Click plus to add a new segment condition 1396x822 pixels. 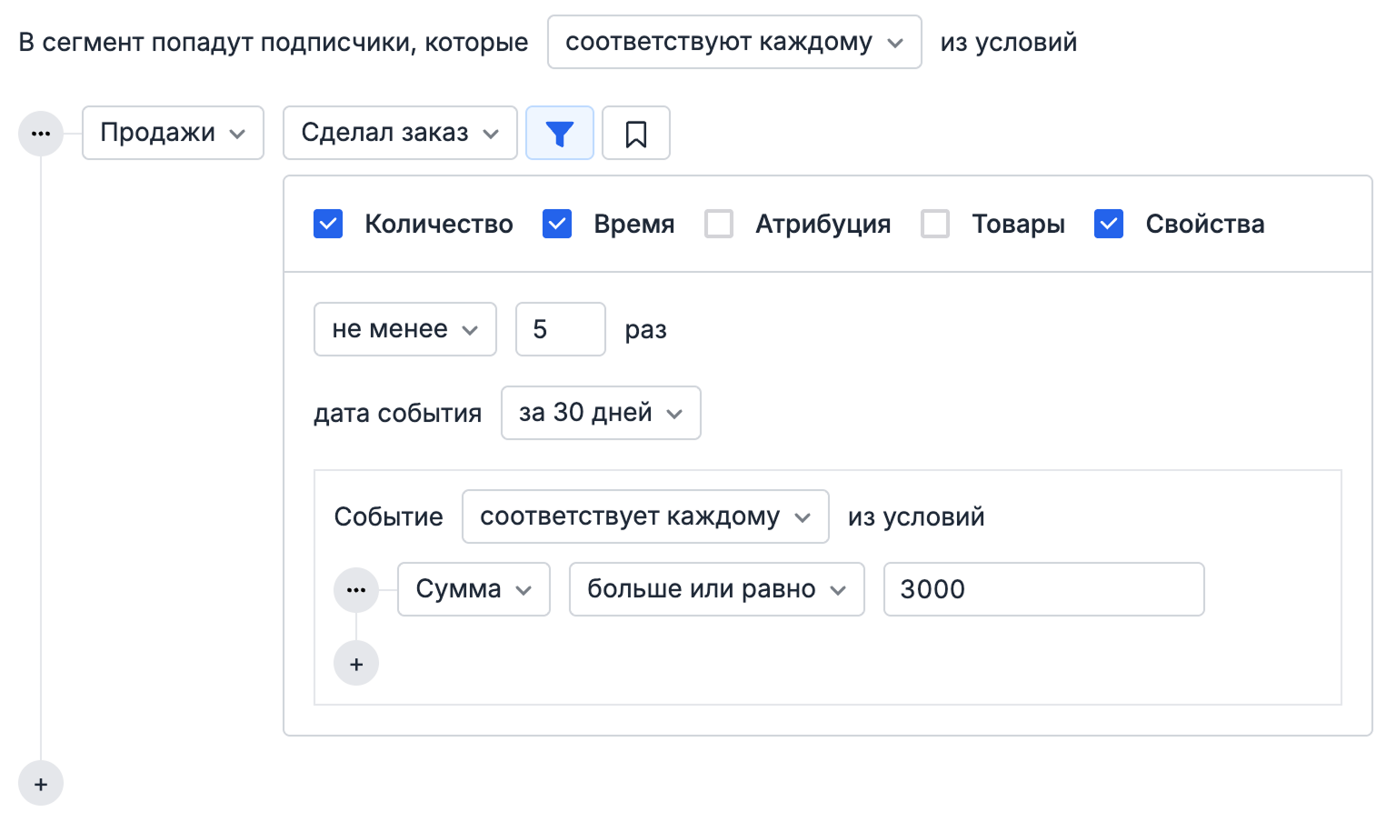[40, 782]
